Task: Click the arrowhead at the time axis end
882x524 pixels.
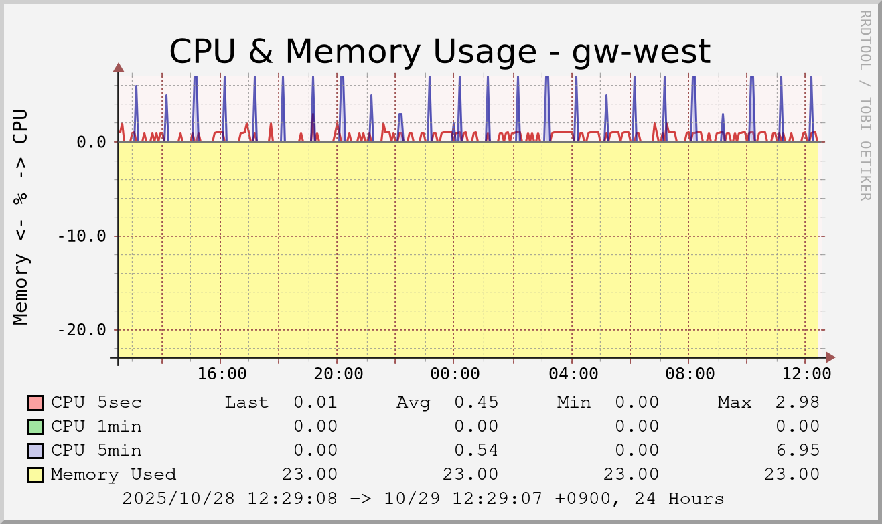Action: [x=830, y=357]
